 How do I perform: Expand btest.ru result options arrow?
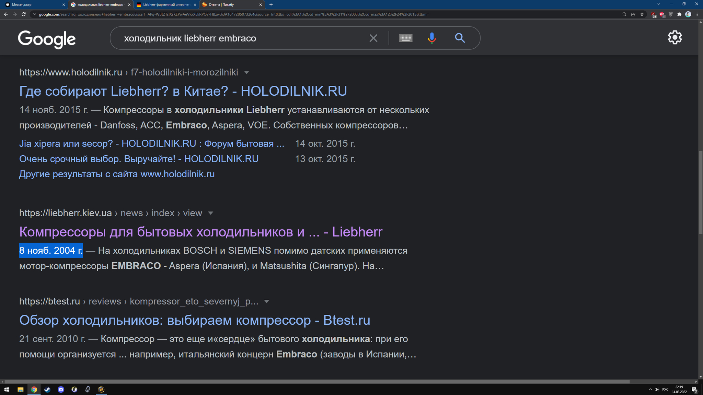(x=266, y=301)
